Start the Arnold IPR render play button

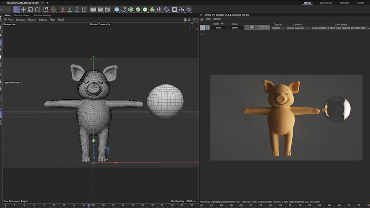(x=202, y=27)
